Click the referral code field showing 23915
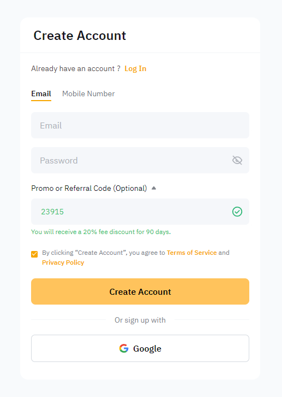This screenshot has width=282, height=397. (140, 212)
